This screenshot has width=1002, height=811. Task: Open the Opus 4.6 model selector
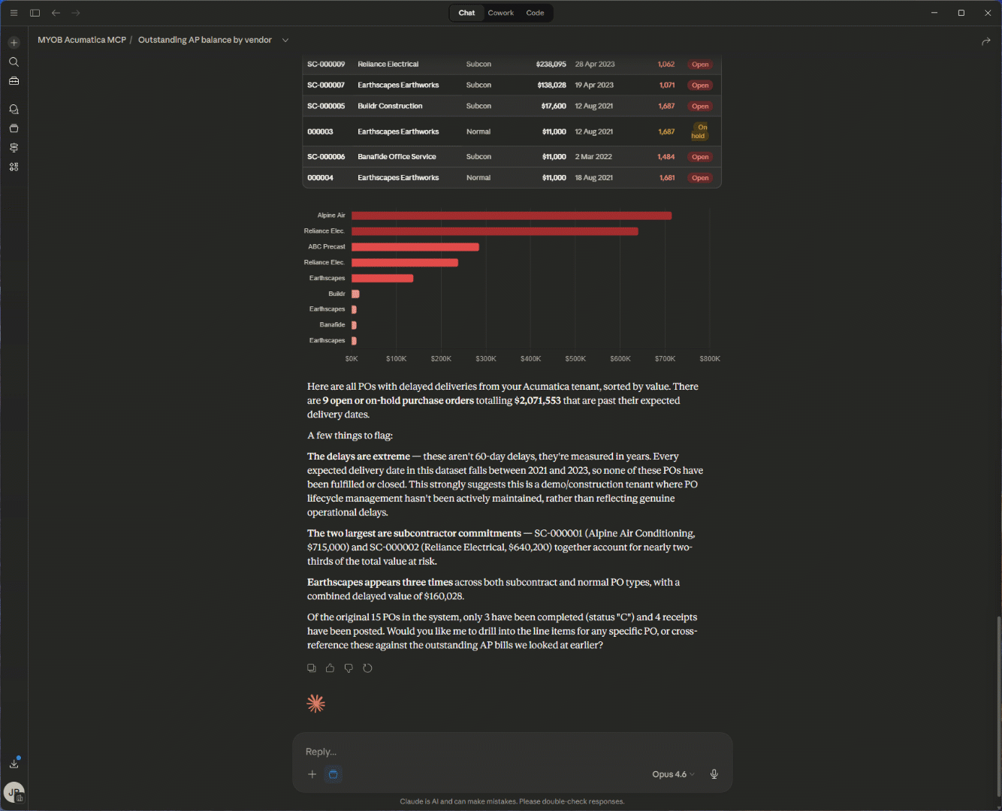pos(672,774)
